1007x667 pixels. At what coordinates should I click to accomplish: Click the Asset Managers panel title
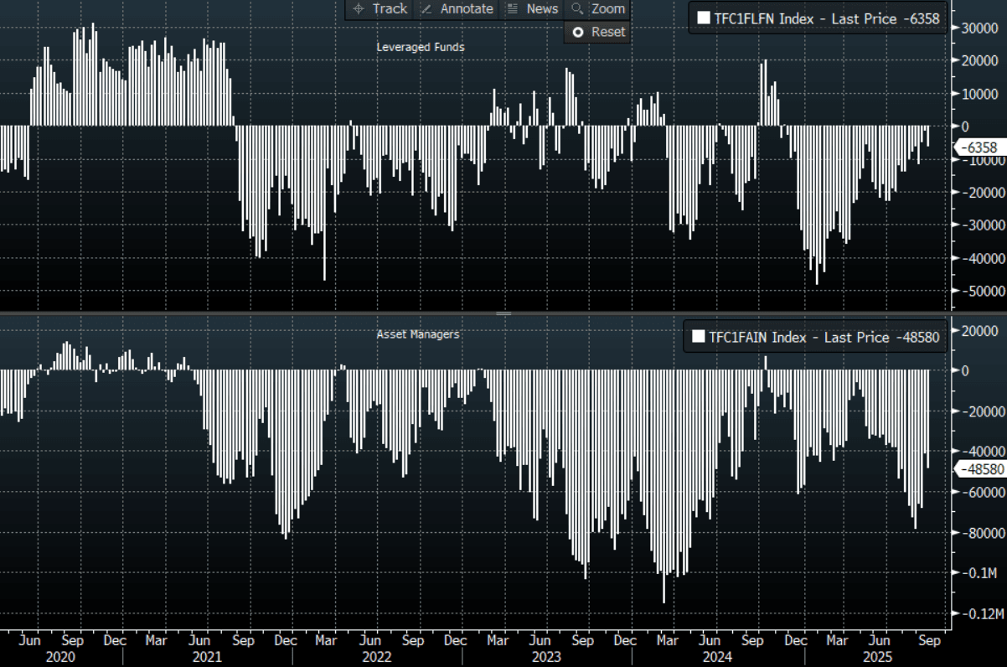coord(418,334)
